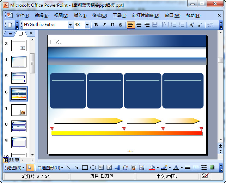Apply distributed alignment

point(155,25)
